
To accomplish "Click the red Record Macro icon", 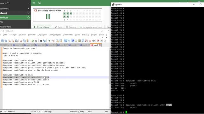I will (98, 41).
